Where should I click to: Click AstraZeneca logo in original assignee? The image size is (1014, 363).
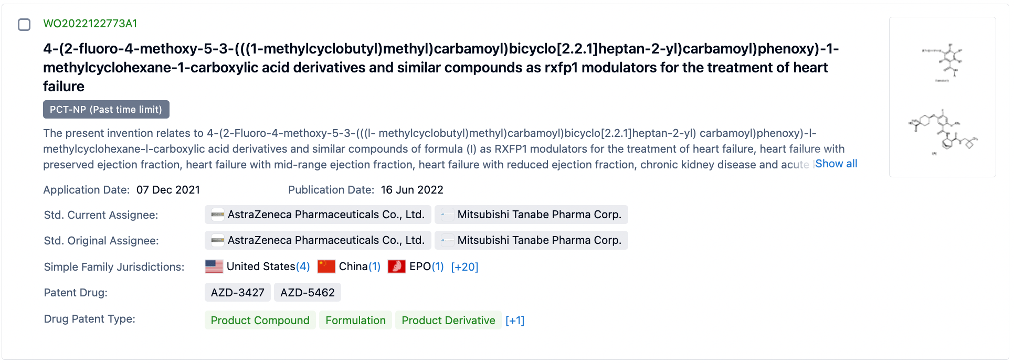click(217, 240)
